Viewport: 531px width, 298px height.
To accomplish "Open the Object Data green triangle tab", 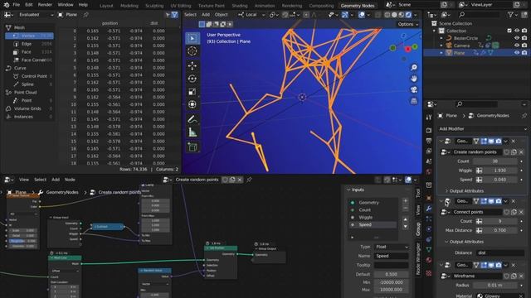I will tap(429, 250).
